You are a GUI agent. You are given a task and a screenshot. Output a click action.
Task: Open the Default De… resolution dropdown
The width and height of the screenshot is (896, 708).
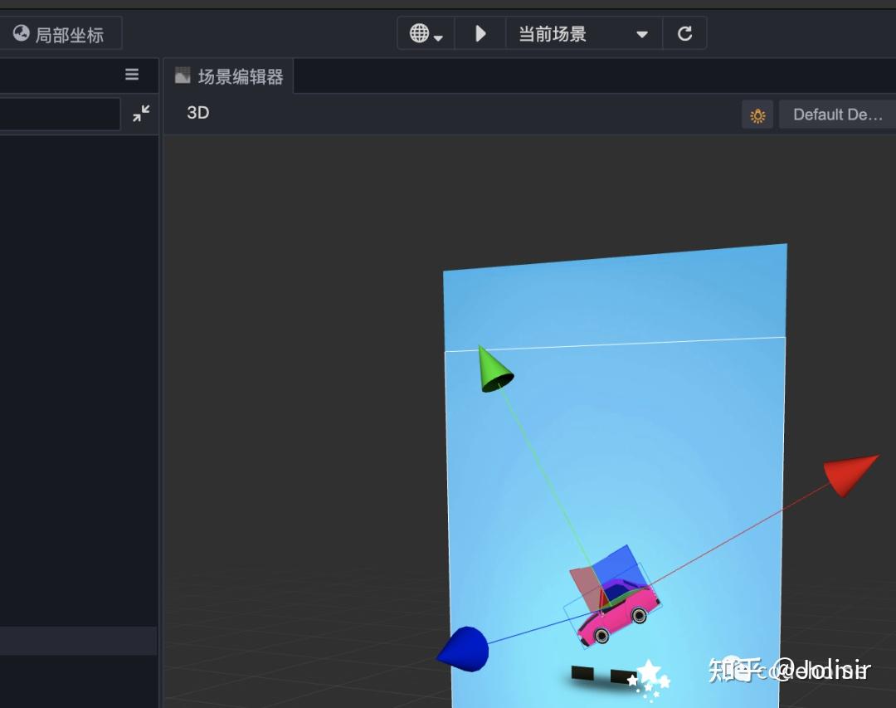tap(837, 115)
